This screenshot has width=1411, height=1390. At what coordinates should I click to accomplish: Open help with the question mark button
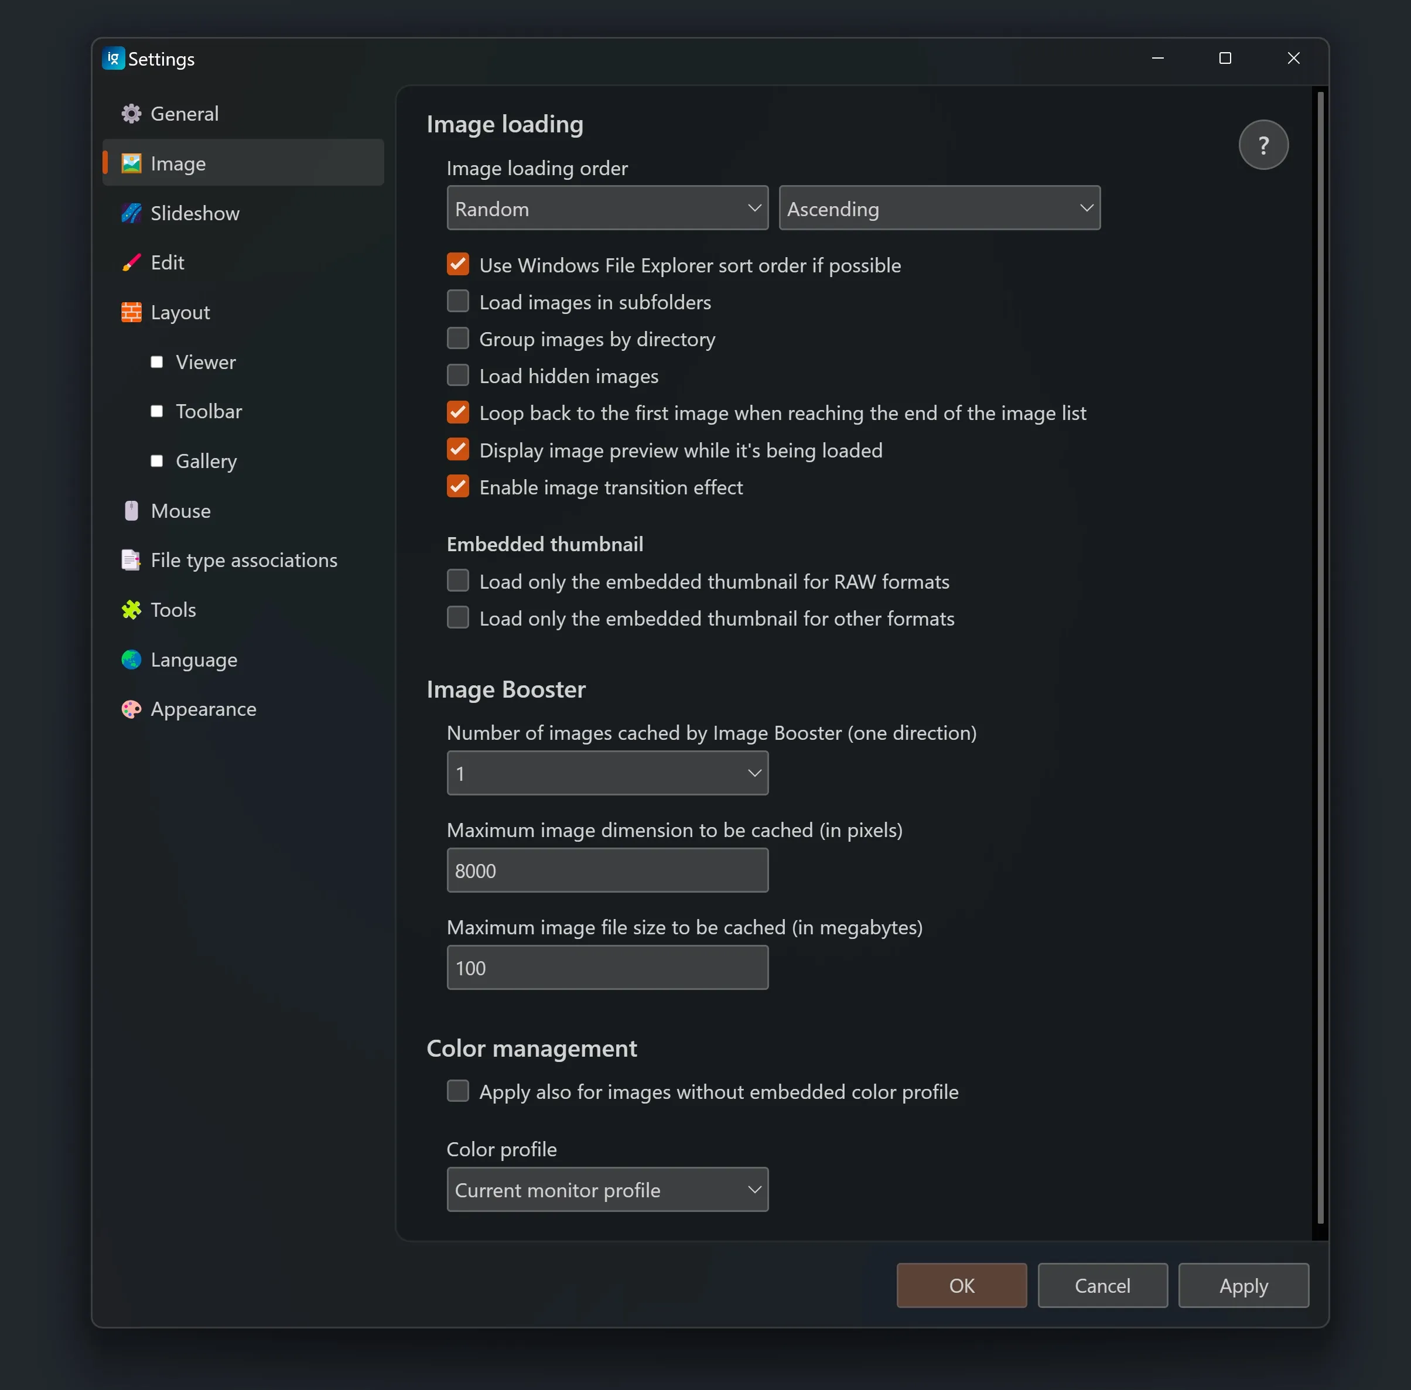1263,145
